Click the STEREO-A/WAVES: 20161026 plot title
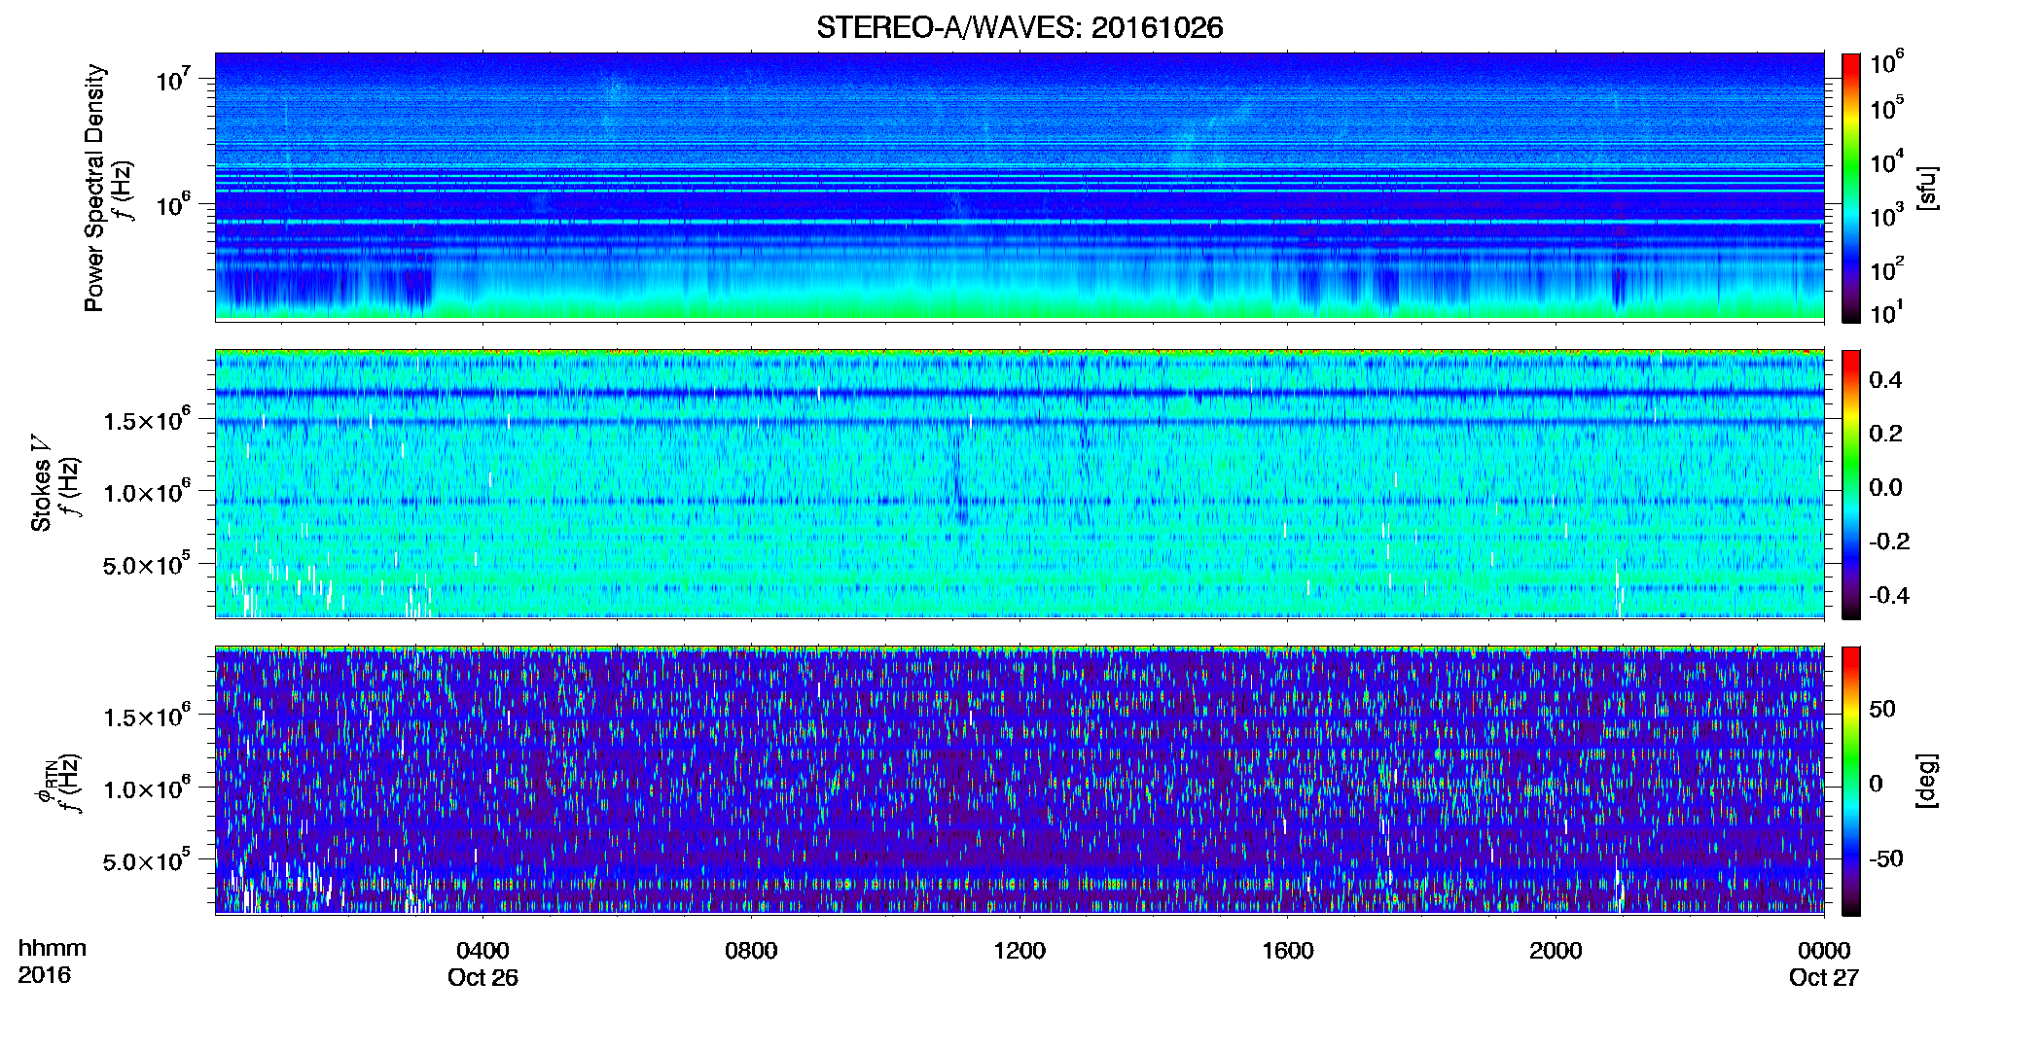 pyautogui.click(x=1019, y=27)
